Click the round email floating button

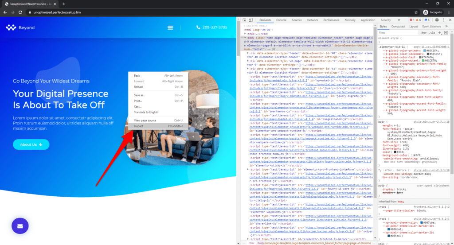(20, 226)
